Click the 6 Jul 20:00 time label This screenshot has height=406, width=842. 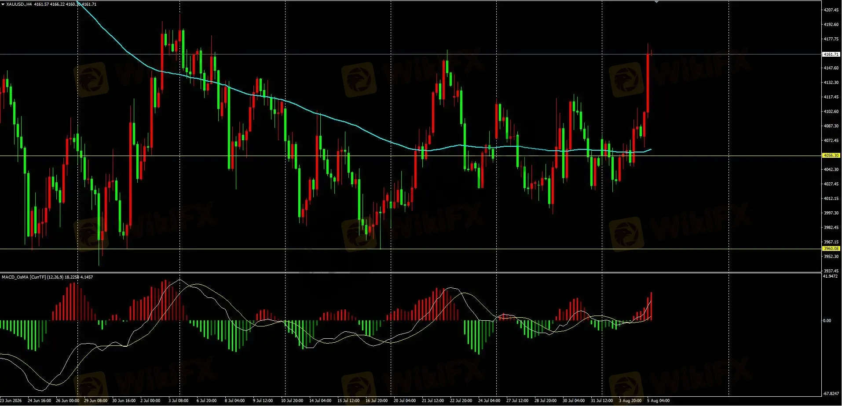206,401
